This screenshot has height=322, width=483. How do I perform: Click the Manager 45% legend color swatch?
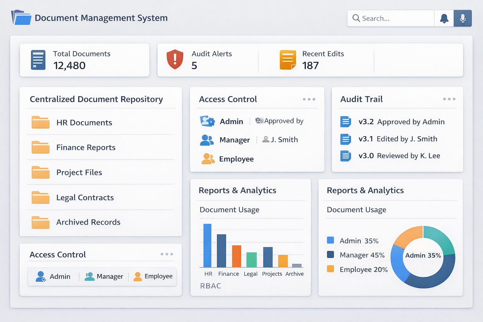(x=330, y=254)
